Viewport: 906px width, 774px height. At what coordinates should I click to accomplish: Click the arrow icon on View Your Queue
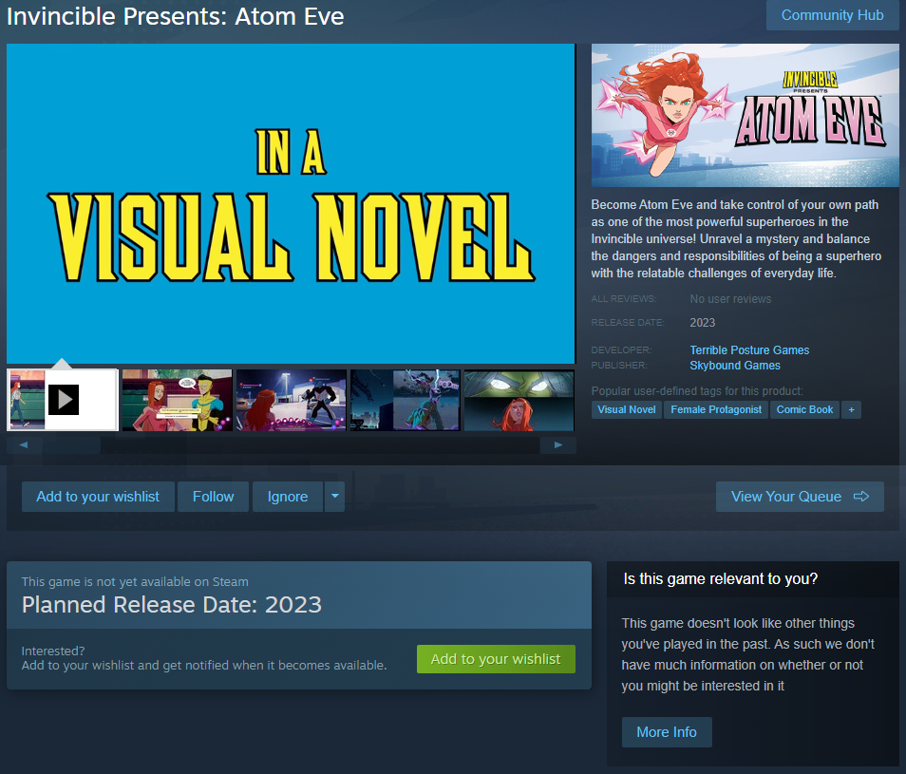[861, 496]
